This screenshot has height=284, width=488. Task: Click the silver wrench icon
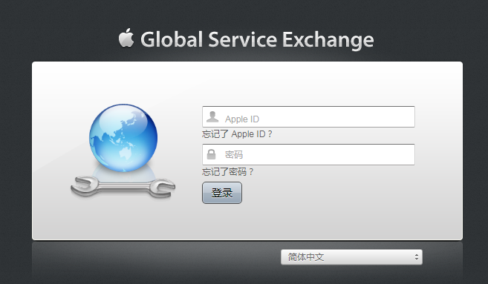[123, 186]
